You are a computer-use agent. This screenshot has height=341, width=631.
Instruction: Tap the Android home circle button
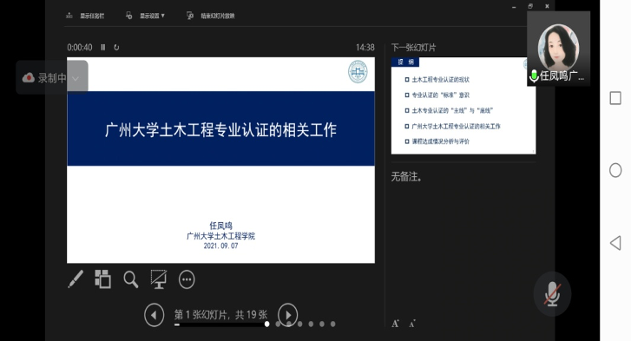coord(615,170)
